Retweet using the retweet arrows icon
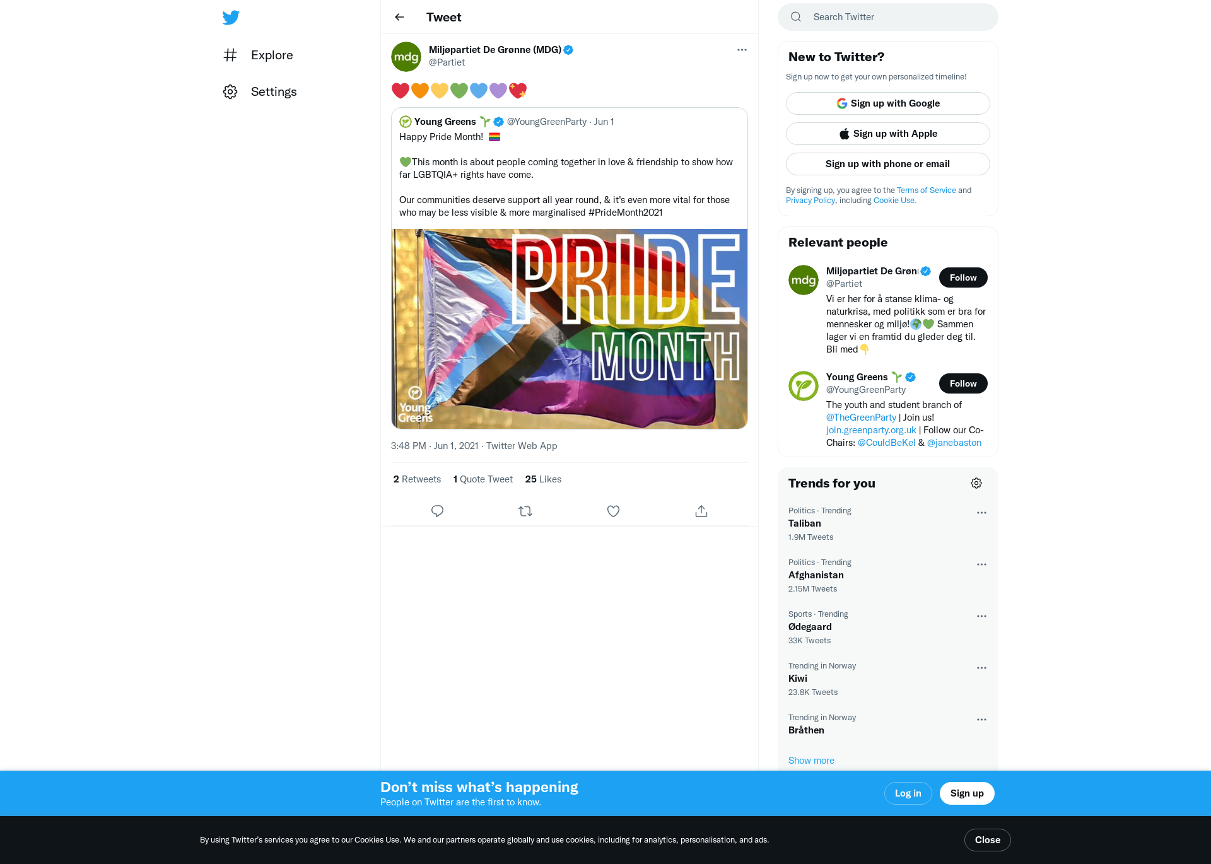1211x864 pixels. [x=525, y=511]
